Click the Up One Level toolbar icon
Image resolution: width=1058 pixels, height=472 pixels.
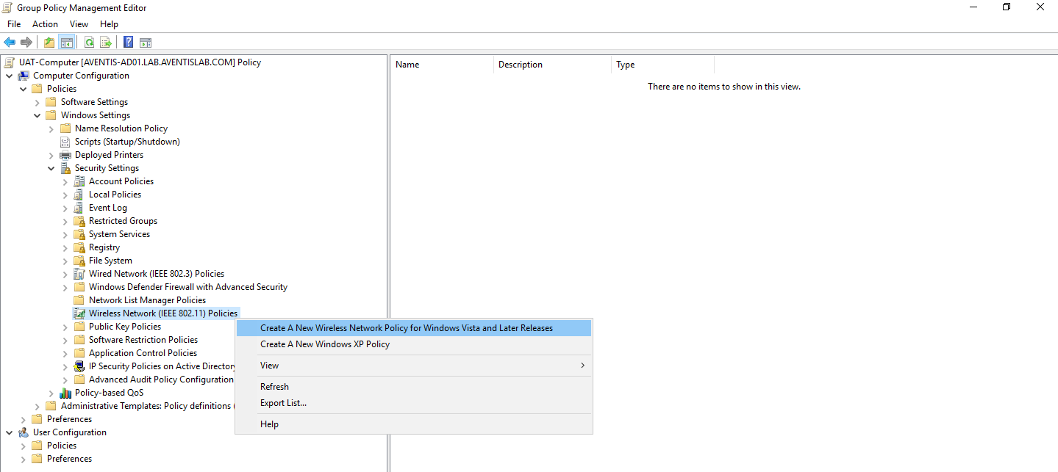pyautogui.click(x=48, y=42)
